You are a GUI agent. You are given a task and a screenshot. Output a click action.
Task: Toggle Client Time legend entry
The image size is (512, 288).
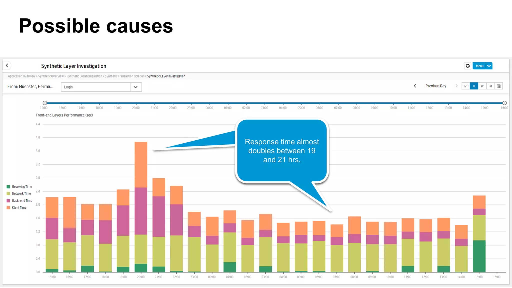tap(19, 208)
